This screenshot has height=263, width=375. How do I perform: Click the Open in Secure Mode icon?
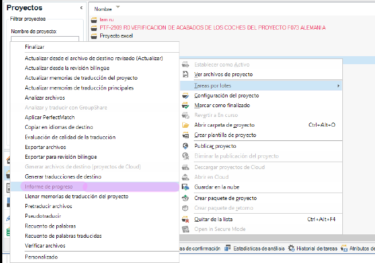tap(185, 229)
